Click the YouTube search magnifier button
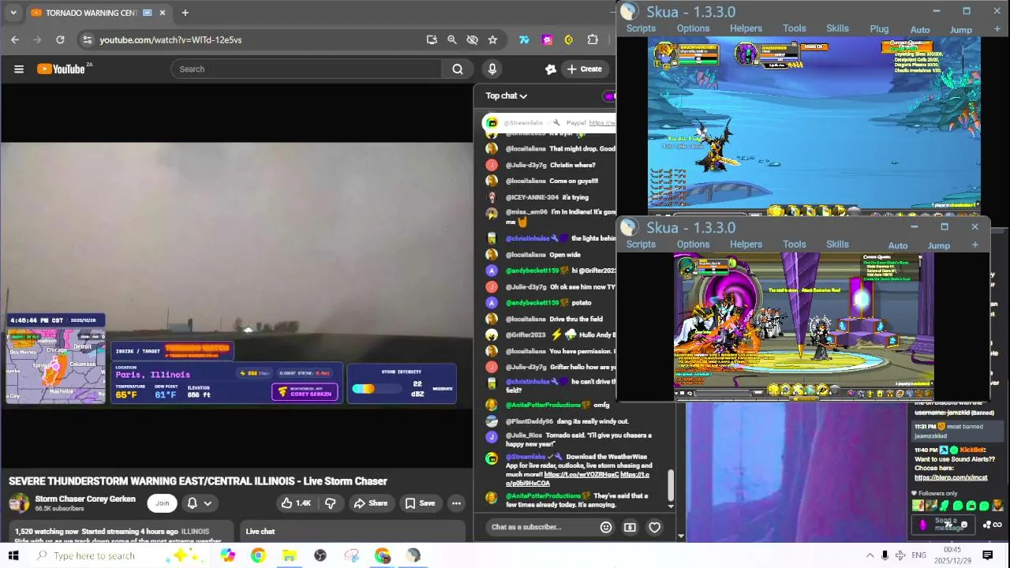This screenshot has width=1010, height=568. pyautogui.click(x=457, y=69)
